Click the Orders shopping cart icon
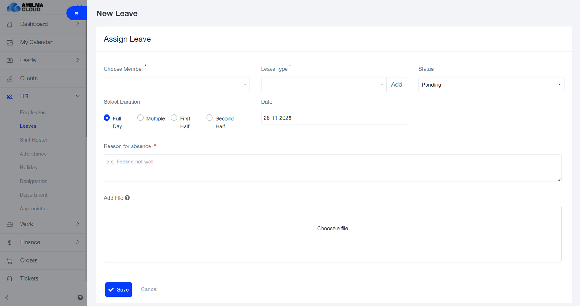The width and height of the screenshot is (580, 306). pos(9,261)
